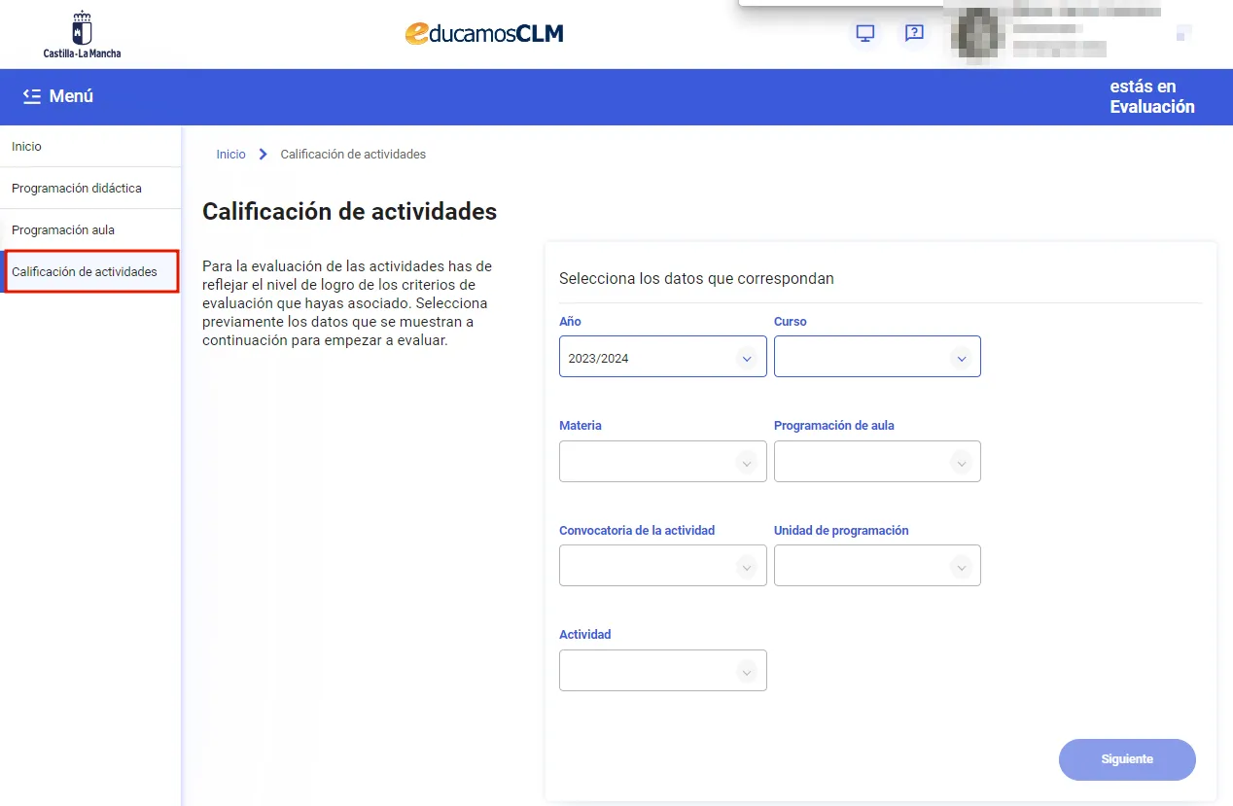Click the Inicio breadcrumb link
The height and width of the screenshot is (806, 1233).
(x=230, y=154)
